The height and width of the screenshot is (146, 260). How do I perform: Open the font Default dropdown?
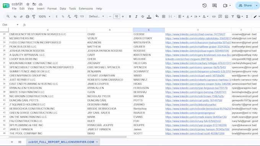point(96,16)
